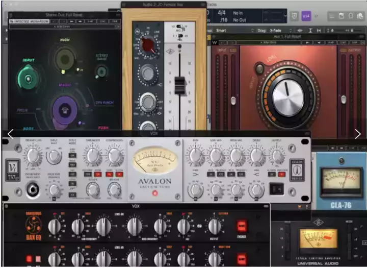The height and width of the screenshot is (268, 367).
Task: Click the Avalon instrument input jack
Action: pos(32,191)
